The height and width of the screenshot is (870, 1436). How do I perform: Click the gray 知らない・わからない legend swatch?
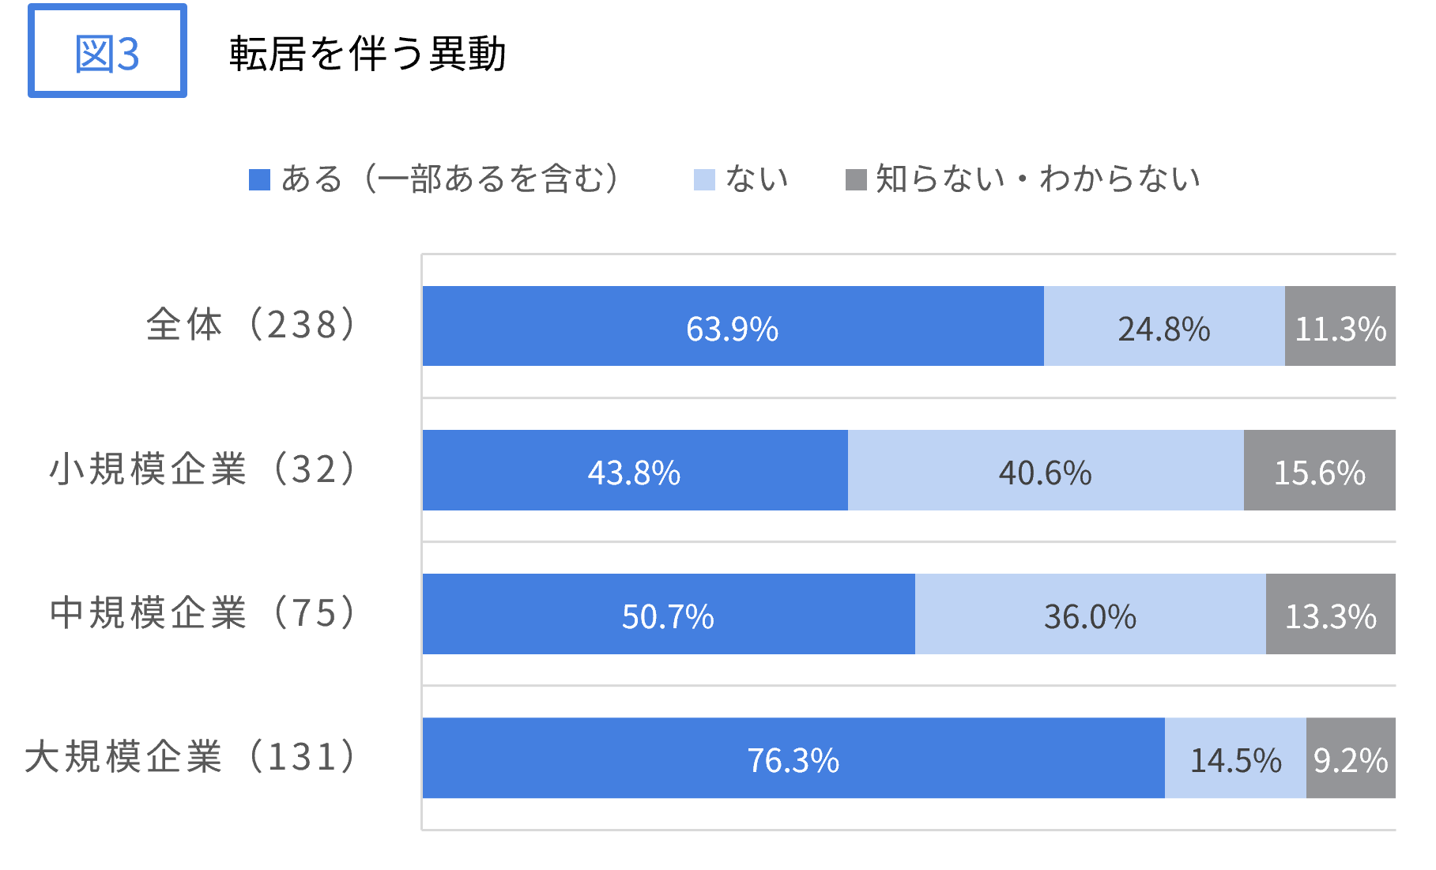pos(855,179)
